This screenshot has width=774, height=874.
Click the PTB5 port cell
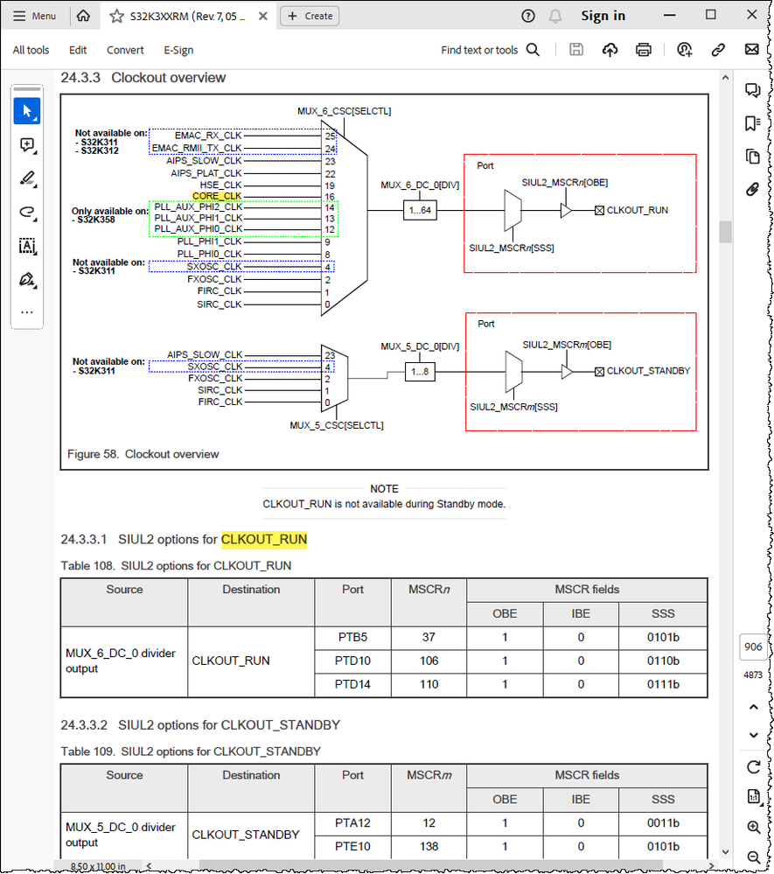pyautogui.click(x=352, y=637)
